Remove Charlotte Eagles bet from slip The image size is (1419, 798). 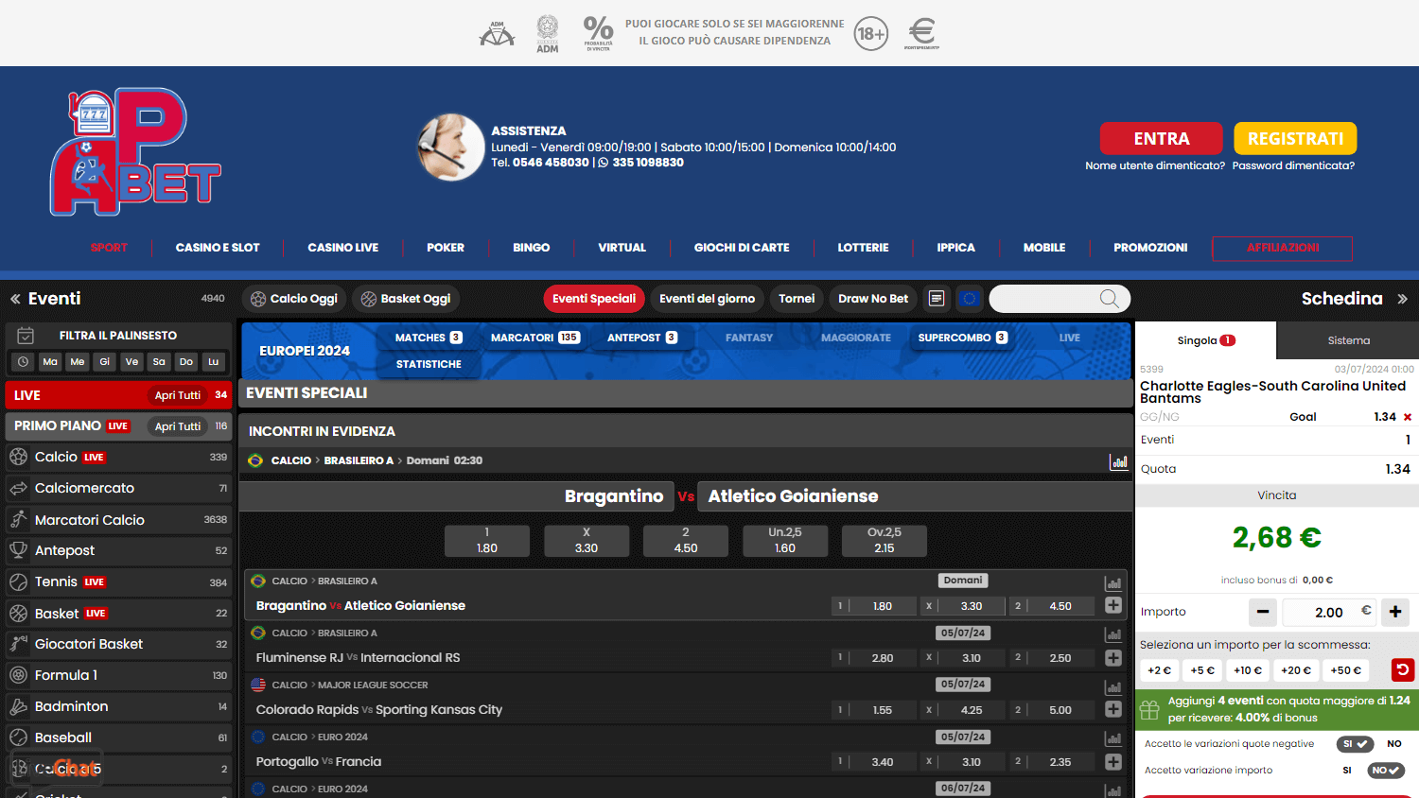(1408, 417)
